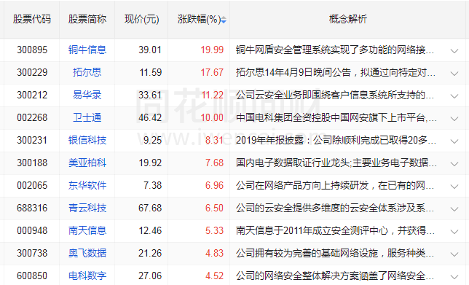Screen dimensions: 469x285
Task: Click change percentage 10.00
Action: point(212,117)
